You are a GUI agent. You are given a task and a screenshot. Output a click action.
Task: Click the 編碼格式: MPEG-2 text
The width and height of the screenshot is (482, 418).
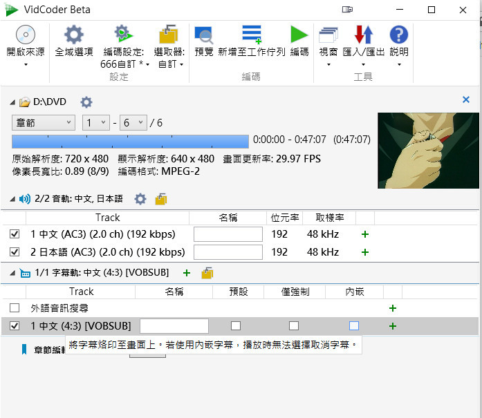pyautogui.click(x=159, y=171)
